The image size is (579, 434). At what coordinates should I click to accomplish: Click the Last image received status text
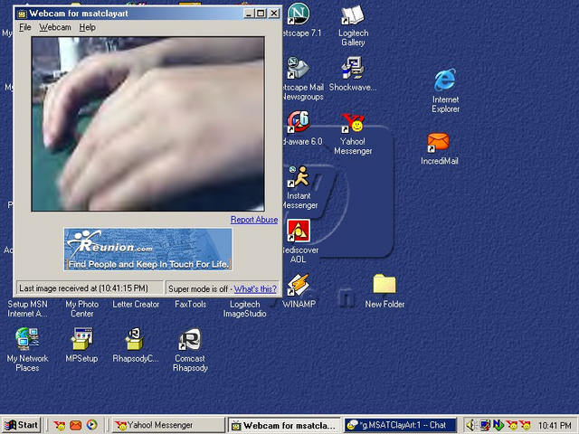[x=83, y=288]
